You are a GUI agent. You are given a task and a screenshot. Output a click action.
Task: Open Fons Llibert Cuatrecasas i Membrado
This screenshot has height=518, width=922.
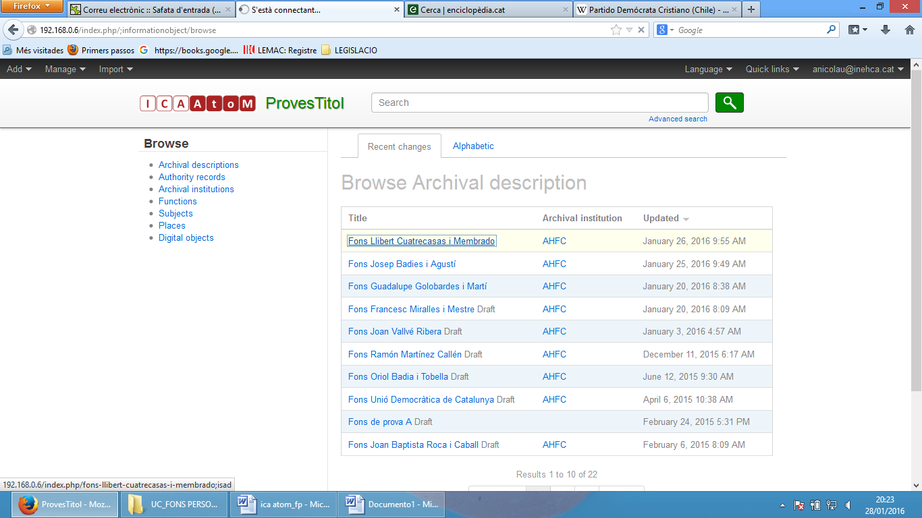point(422,241)
